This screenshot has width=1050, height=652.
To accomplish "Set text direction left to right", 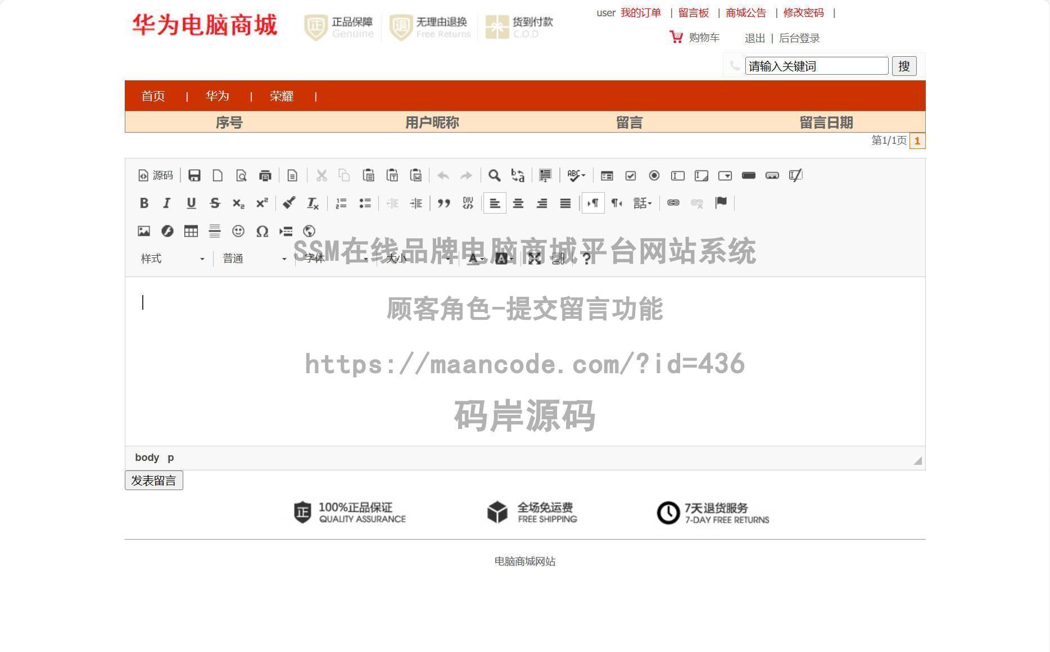I will tap(593, 203).
